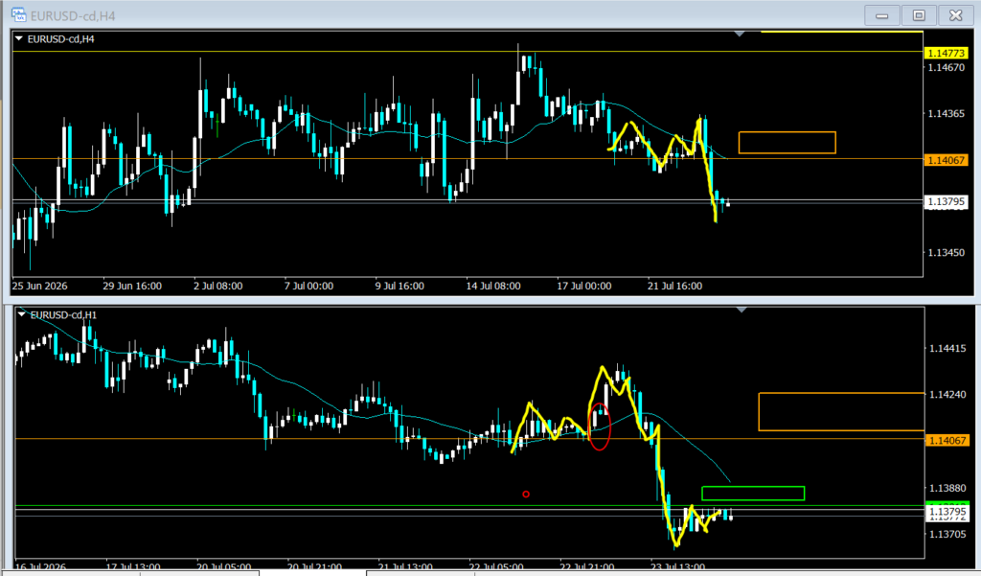Click the EURUSD-cd,H1 label inside lower chart
Viewport: 981px width, 576px height.
pyautogui.click(x=64, y=315)
